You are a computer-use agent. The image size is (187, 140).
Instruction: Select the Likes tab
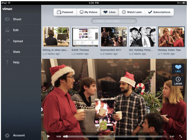[110, 12]
